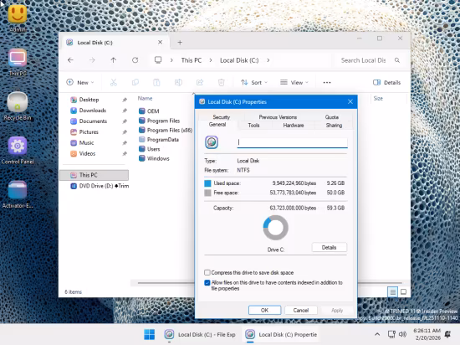
Task: Click This PC in address breadcrumb
Action: 192,60
